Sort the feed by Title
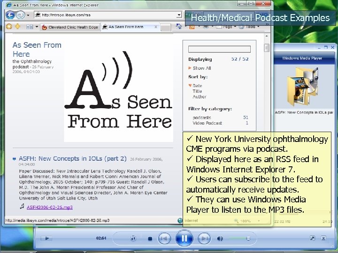Viewport: 338px width, 253px height. pyautogui.click(x=197, y=91)
